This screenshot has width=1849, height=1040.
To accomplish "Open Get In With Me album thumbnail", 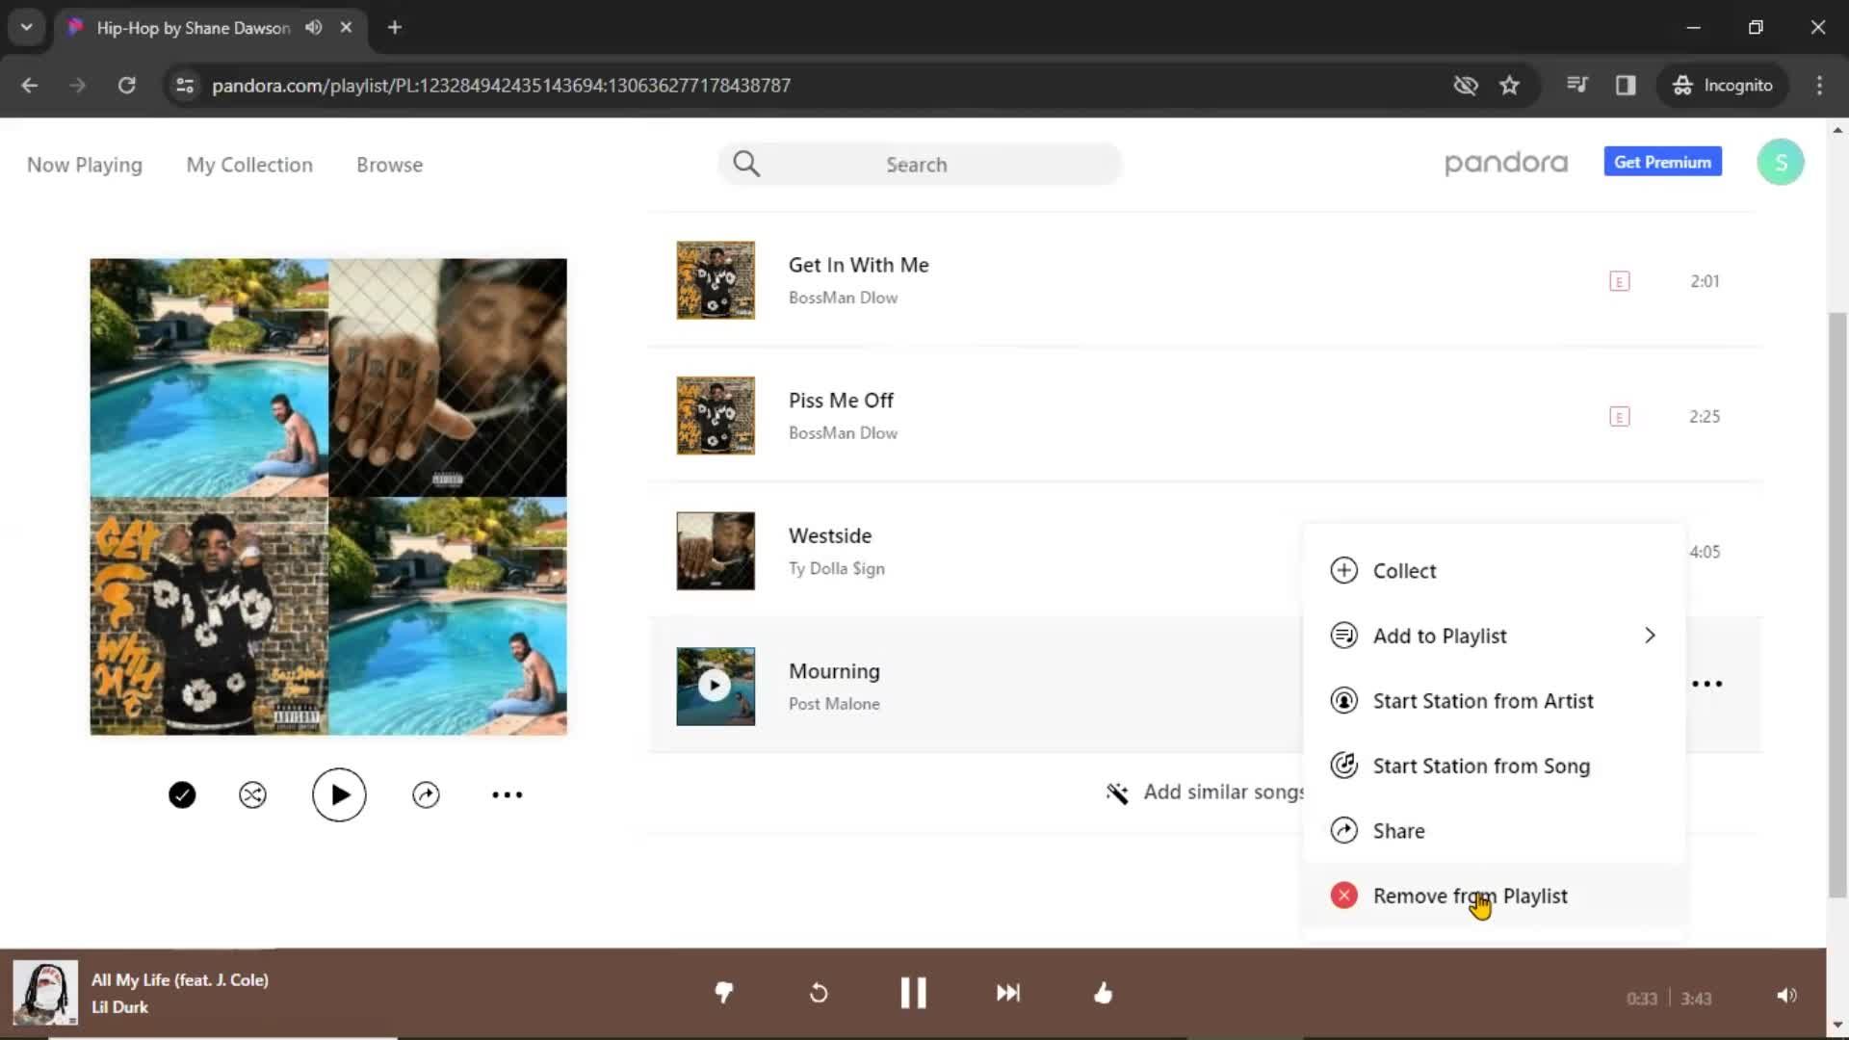I will [x=716, y=280].
